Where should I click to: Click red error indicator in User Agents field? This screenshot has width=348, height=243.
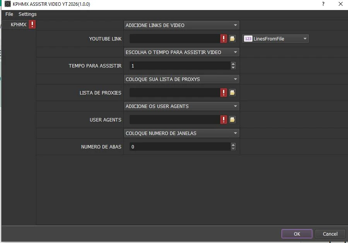tap(223, 120)
